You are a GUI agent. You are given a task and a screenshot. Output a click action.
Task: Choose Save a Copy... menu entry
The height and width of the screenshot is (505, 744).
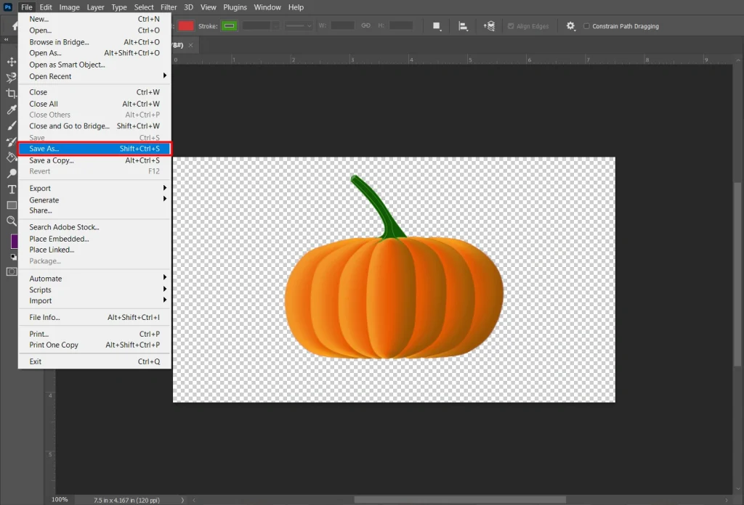94,160
